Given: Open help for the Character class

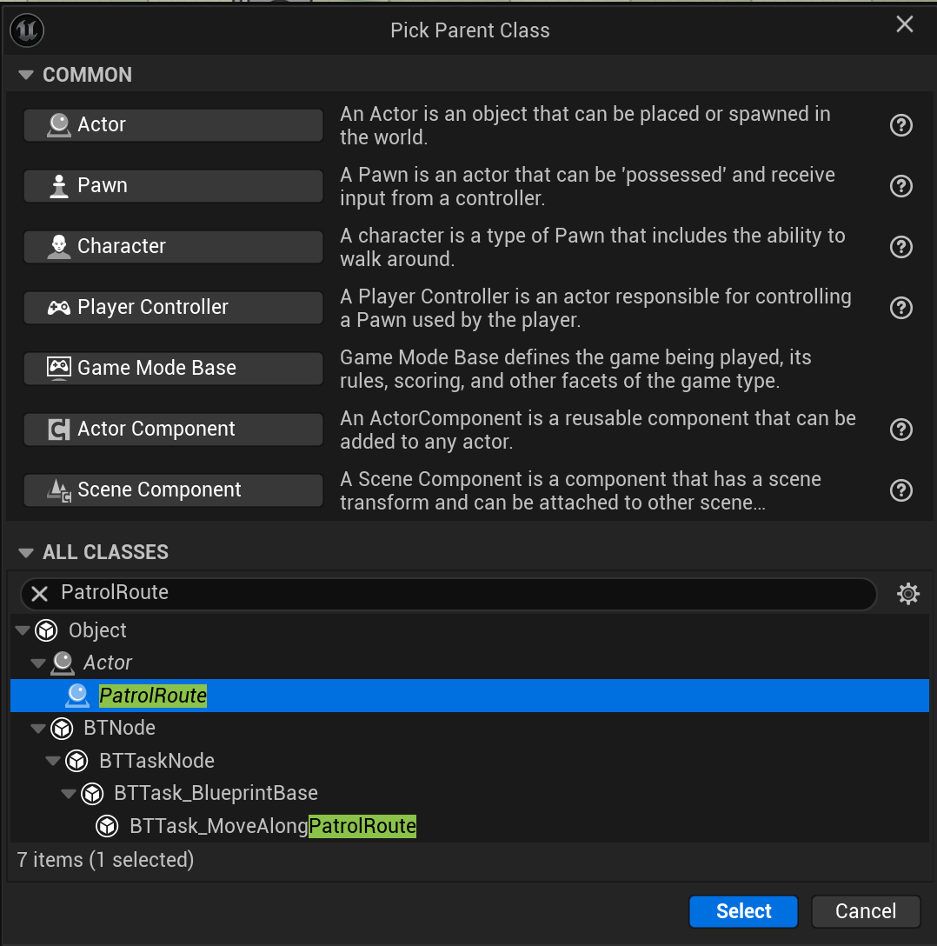Looking at the screenshot, I should tap(901, 247).
